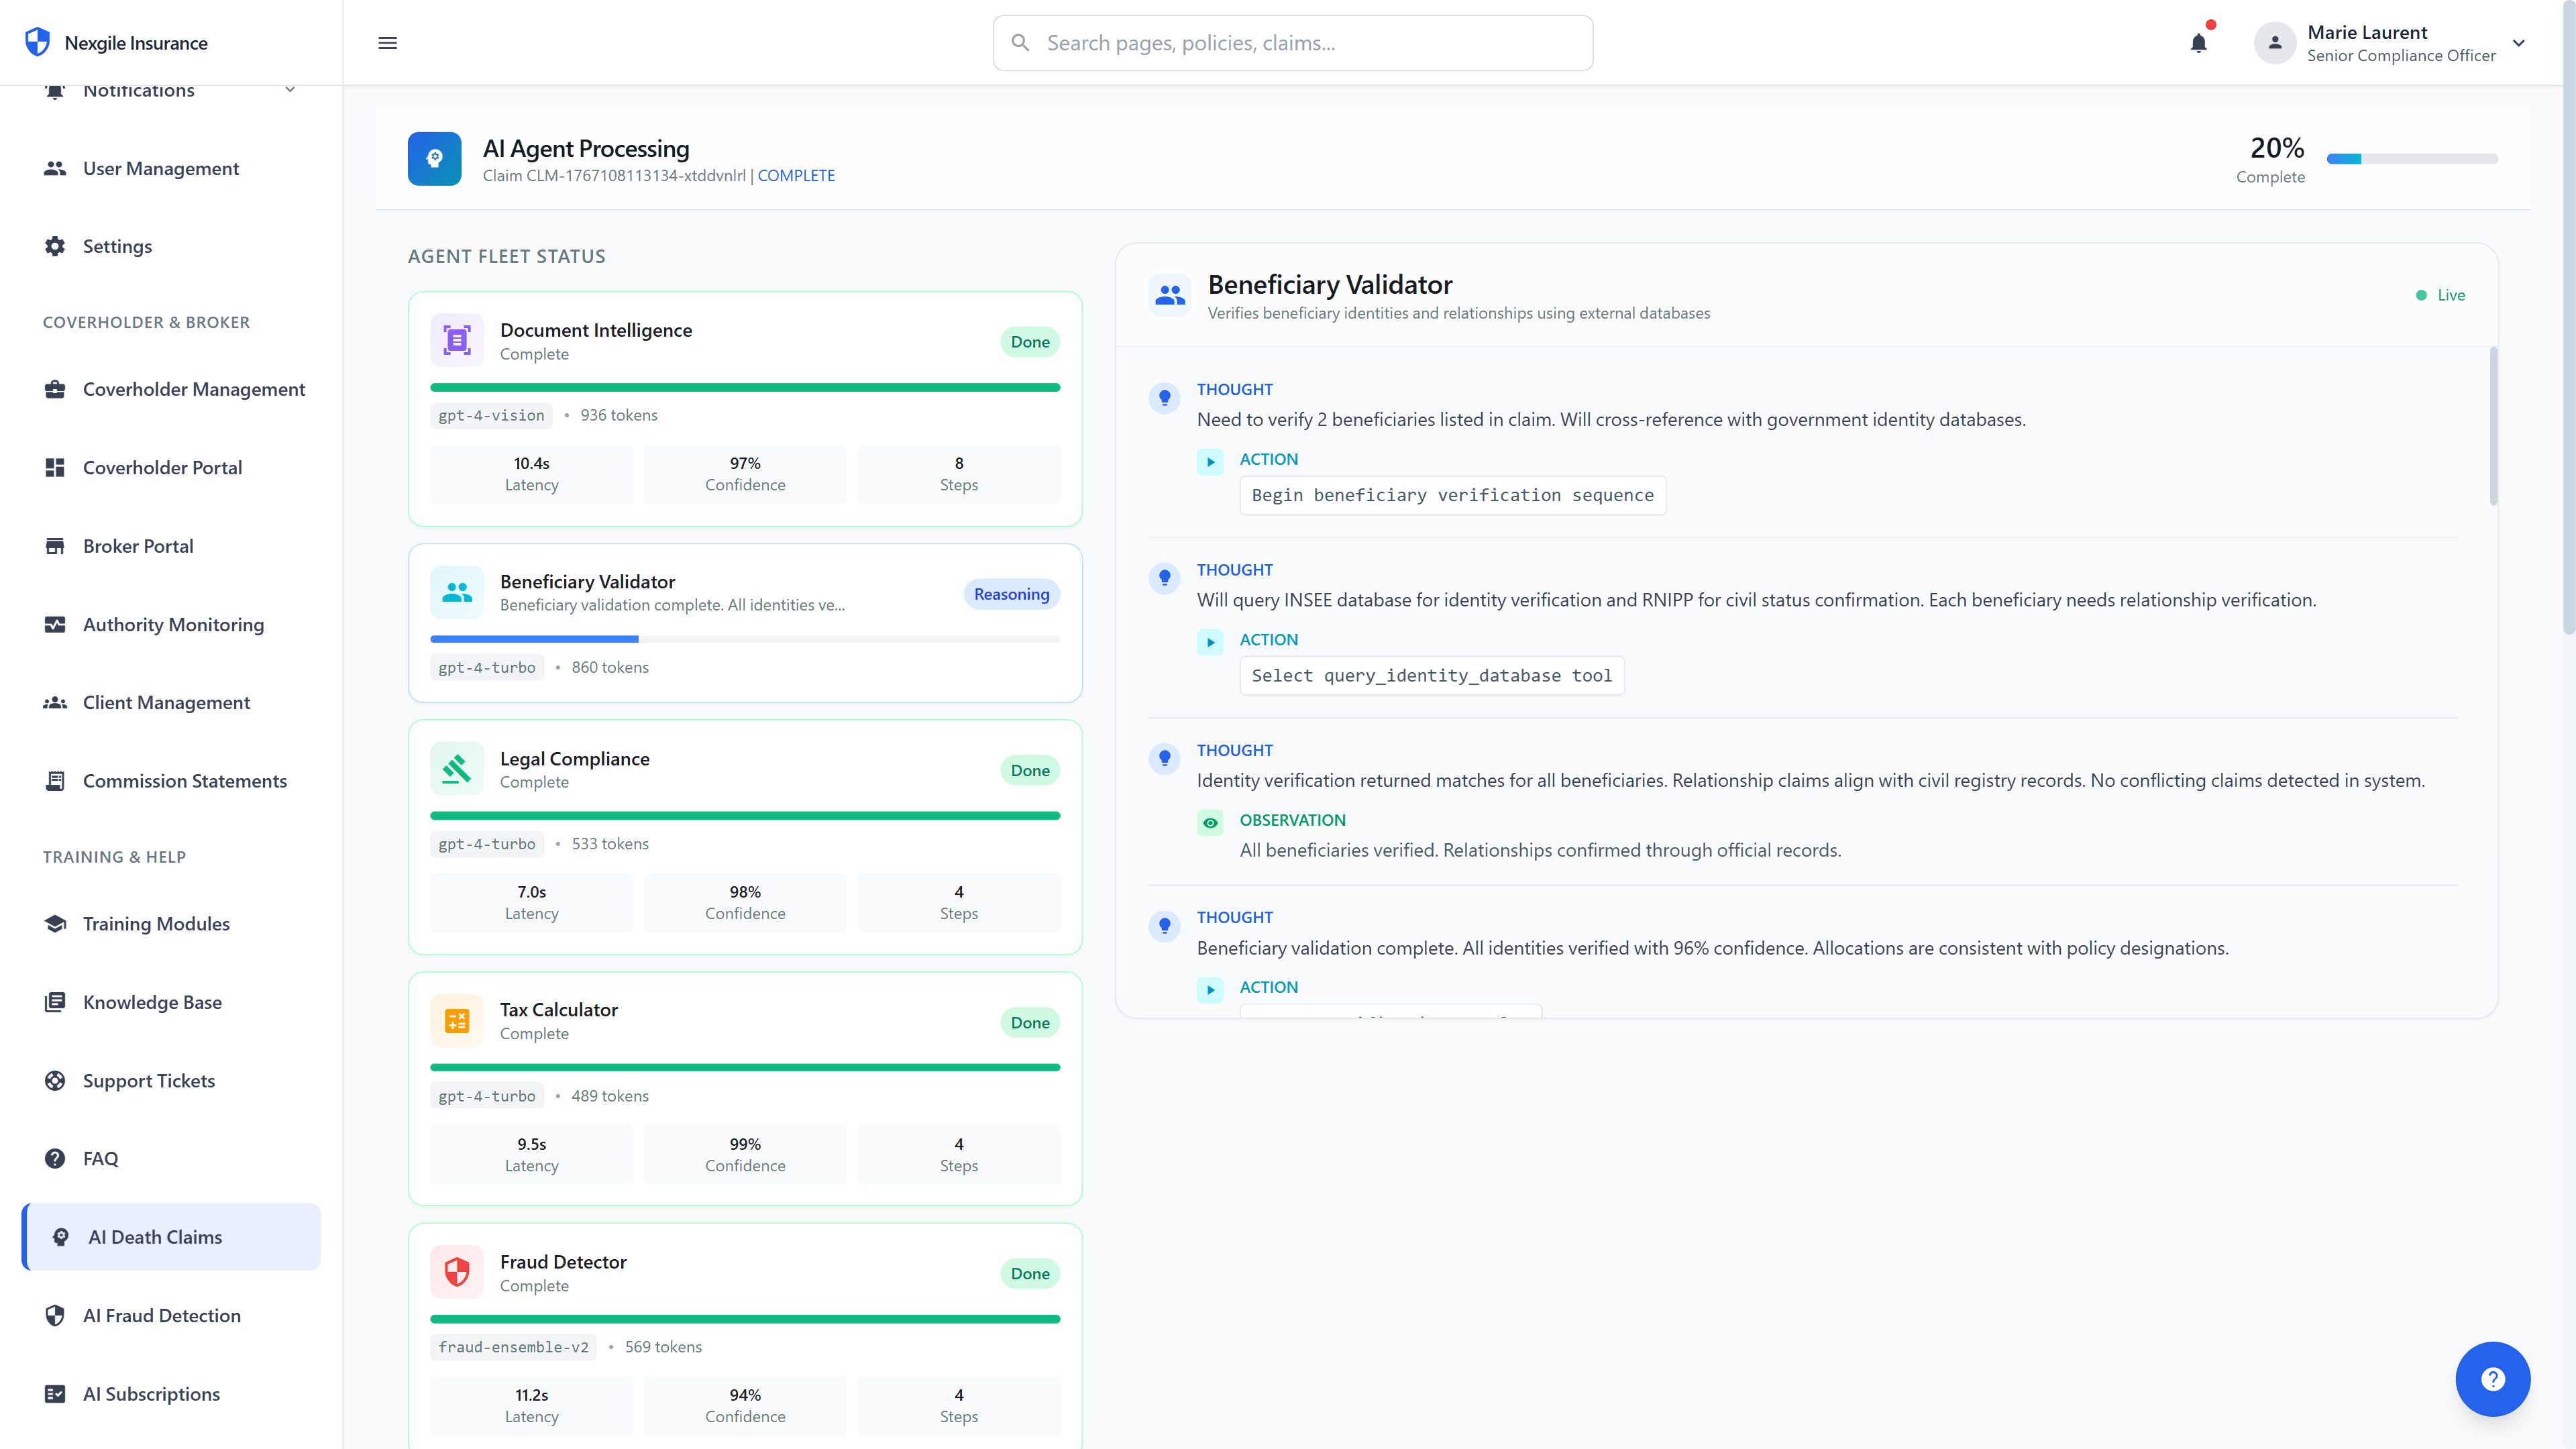Click the Authority Monitoring sidebar icon

(x=55, y=624)
